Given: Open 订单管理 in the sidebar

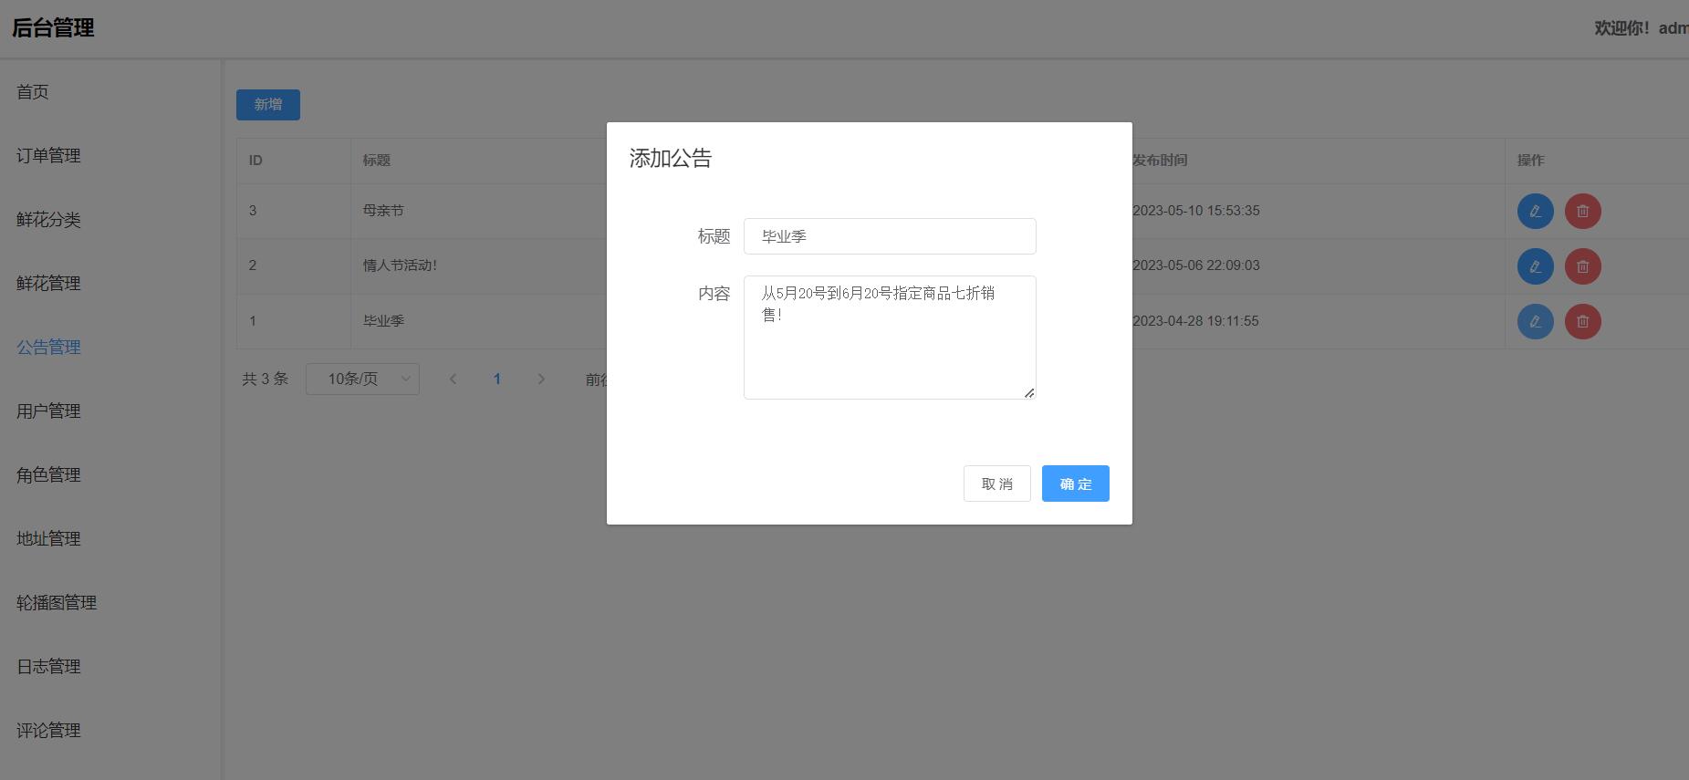Looking at the screenshot, I should coord(48,156).
